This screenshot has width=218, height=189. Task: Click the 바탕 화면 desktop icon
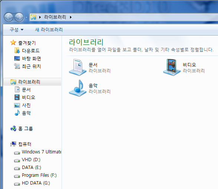click(x=17, y=59)
